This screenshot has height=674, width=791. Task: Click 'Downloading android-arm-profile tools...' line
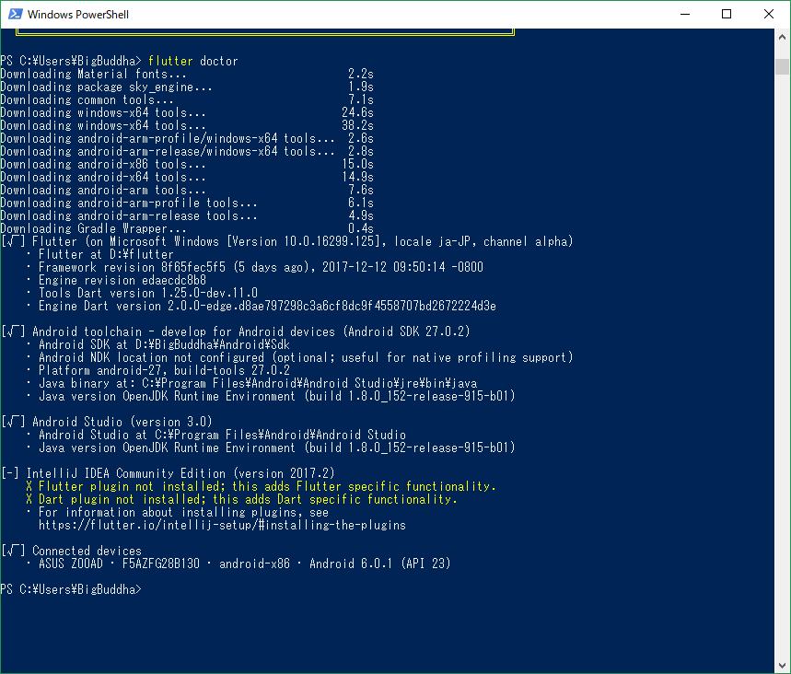187,203
